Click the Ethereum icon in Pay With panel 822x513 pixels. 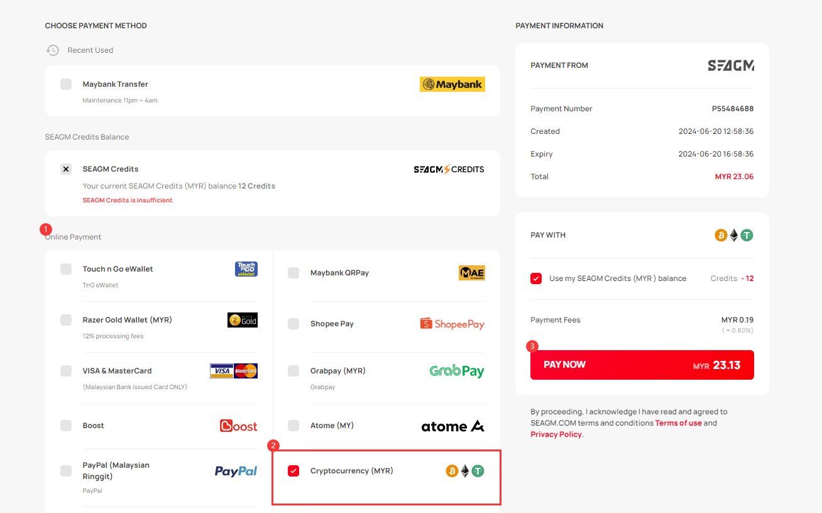click(734, 235)
